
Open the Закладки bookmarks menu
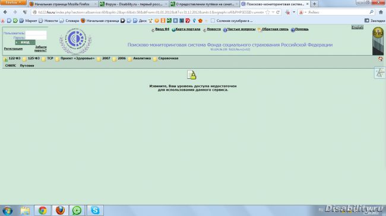(x=375, y=21)
